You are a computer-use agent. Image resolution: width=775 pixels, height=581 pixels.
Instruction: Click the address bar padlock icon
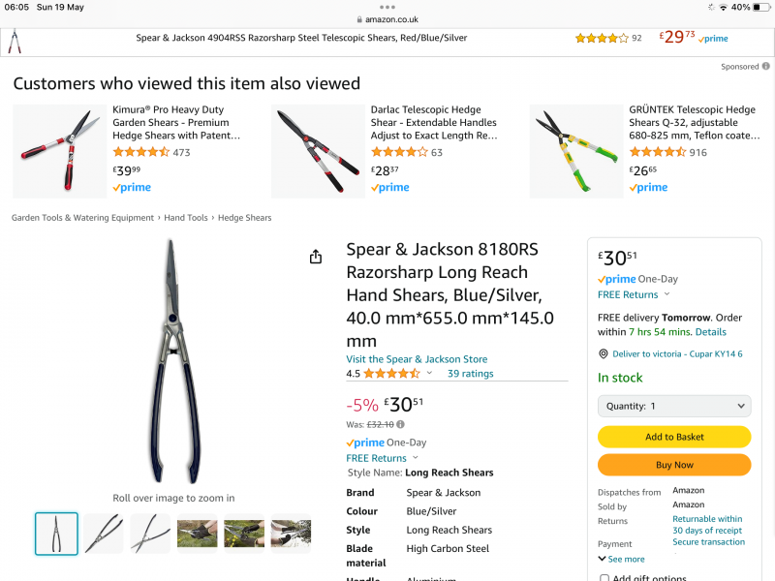(359, 19)
